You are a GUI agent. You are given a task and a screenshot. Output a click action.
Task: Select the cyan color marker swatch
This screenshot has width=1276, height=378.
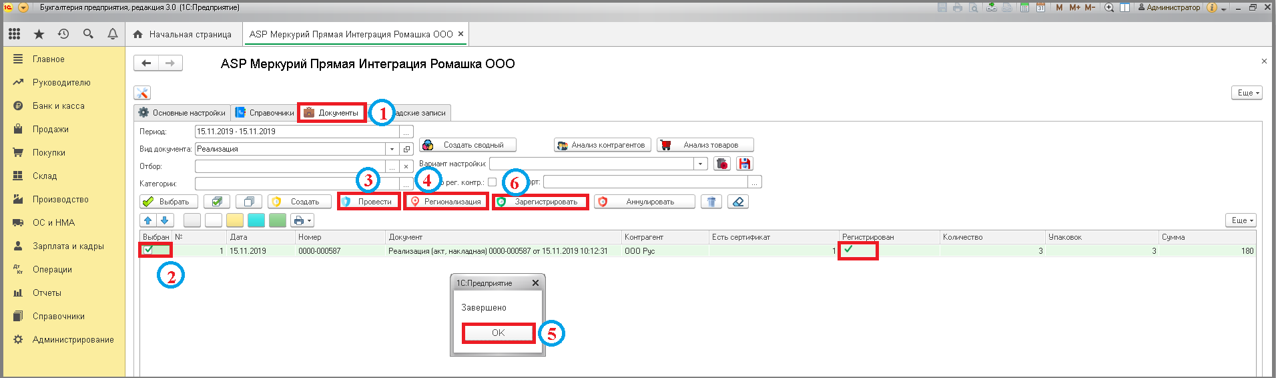click(256, 220)
